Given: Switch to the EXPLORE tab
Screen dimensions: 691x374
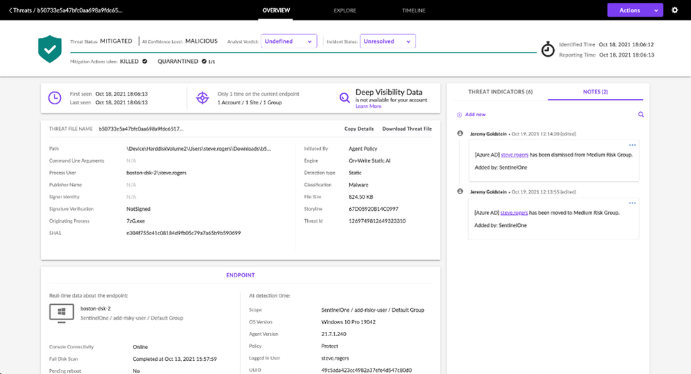Looking at the screenshot, I should [345, 10].
